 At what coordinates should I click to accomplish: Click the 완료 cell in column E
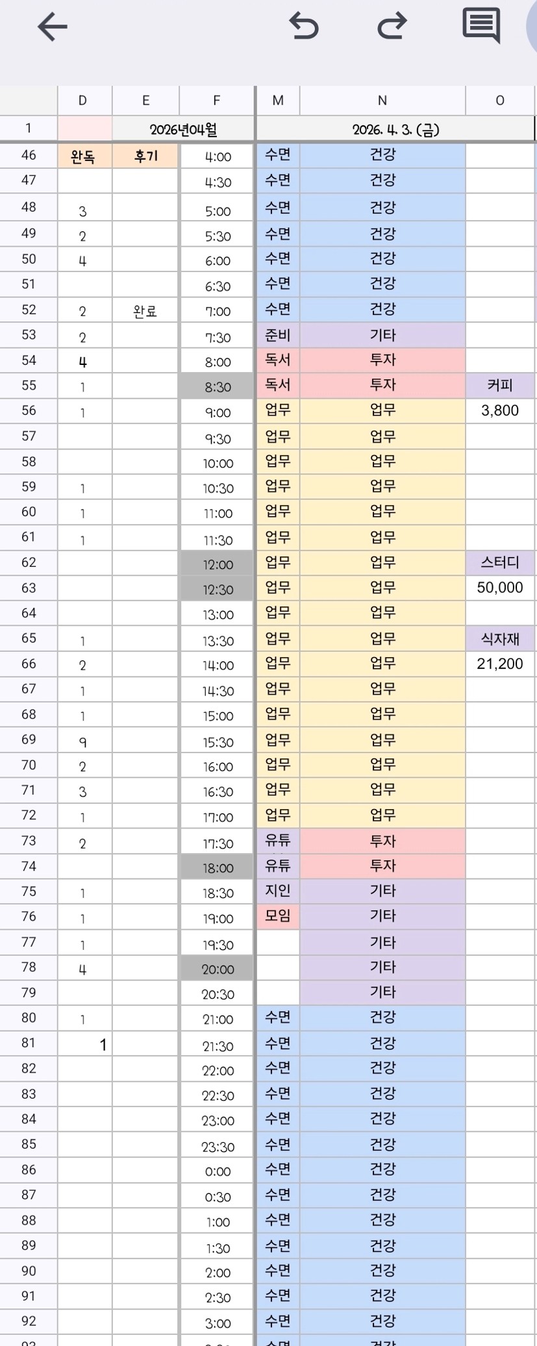(145, 311)
